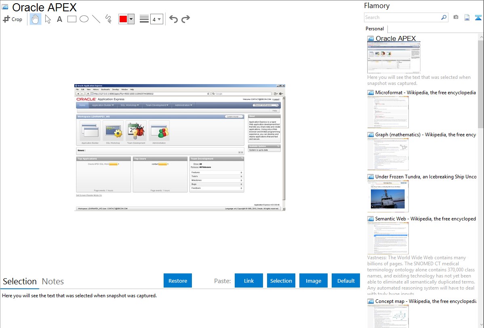The height and width of the screenshot is (328, 484).
Task: Click the Paste Selection button
Action: tap(281, 281)
